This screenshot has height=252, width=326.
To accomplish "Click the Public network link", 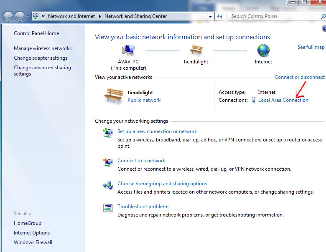I will point(144,100).
